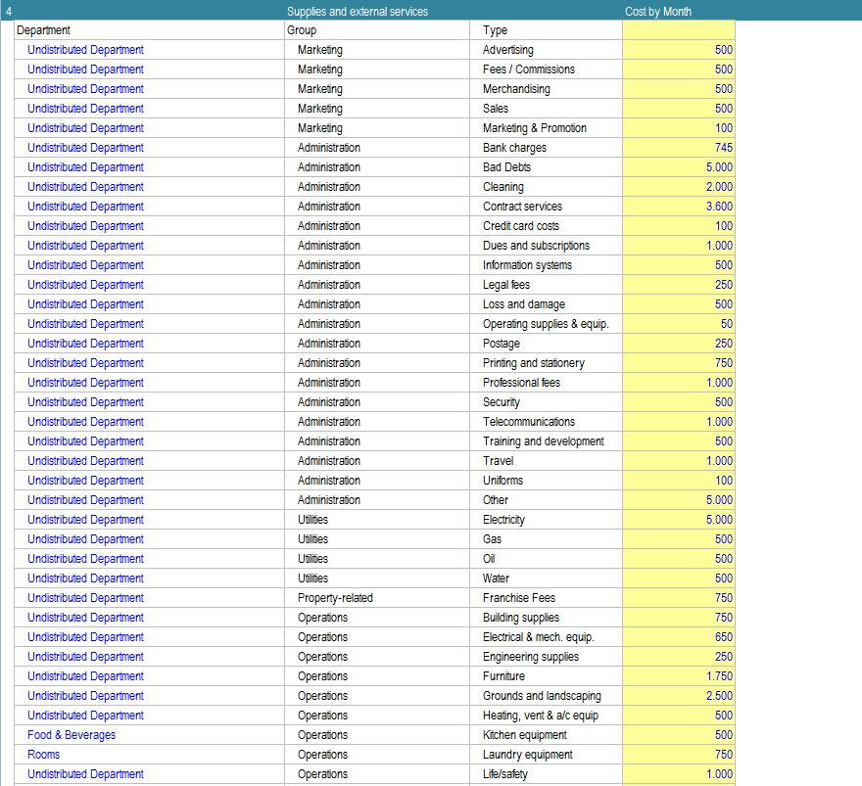Click the Uniforms type cell
862x786 pixels.
tap(546, 481)
